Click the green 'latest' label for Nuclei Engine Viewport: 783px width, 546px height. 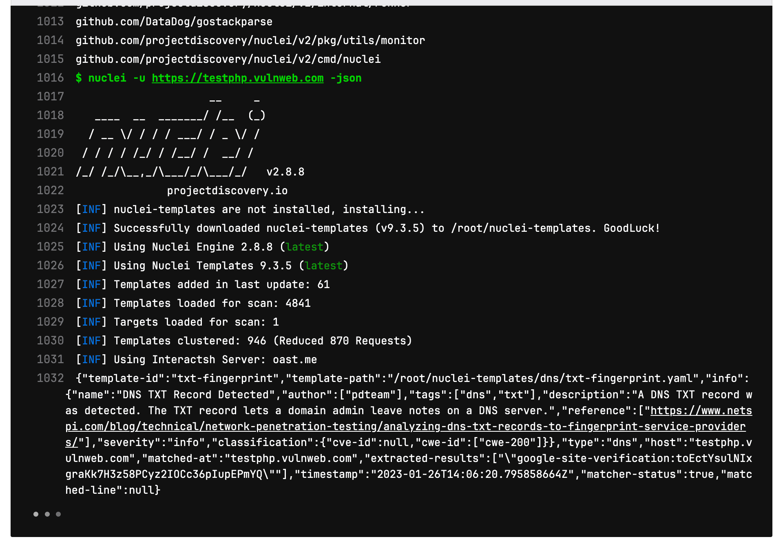[x=304, y=247]
